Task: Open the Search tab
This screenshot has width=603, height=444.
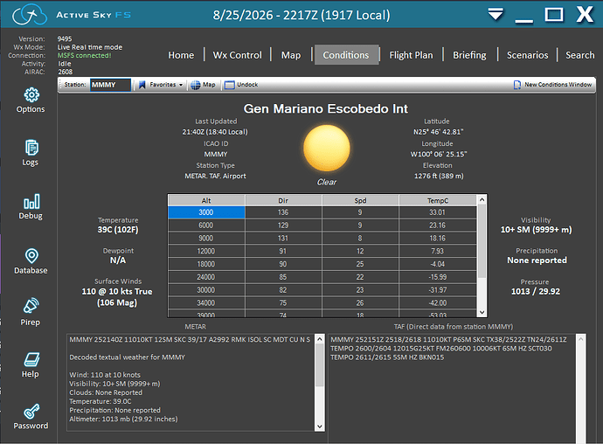Action: pyautogui.click(x=580, y=55)
